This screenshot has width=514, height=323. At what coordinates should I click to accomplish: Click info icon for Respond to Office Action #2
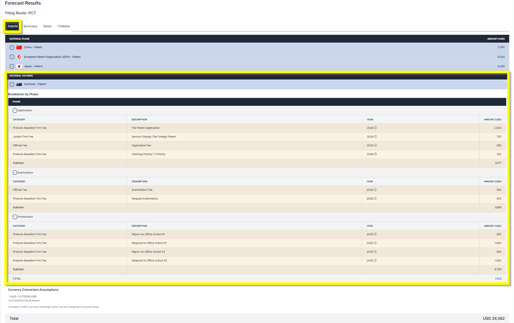tap(376, 260)
